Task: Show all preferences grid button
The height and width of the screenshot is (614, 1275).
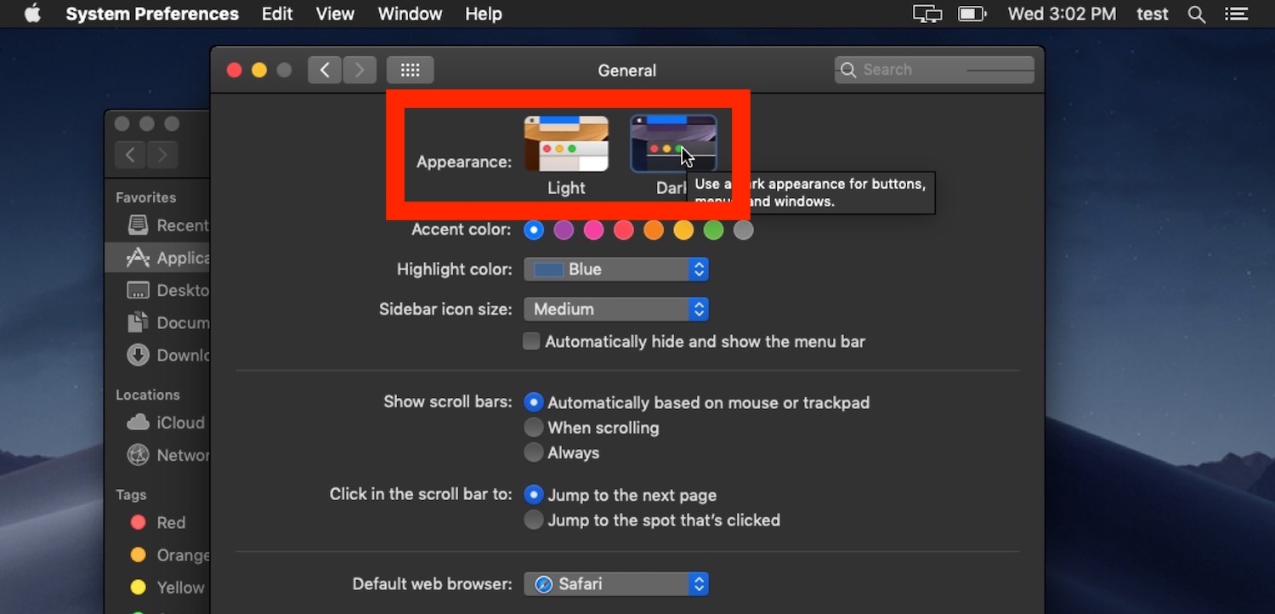Action: 411,70
